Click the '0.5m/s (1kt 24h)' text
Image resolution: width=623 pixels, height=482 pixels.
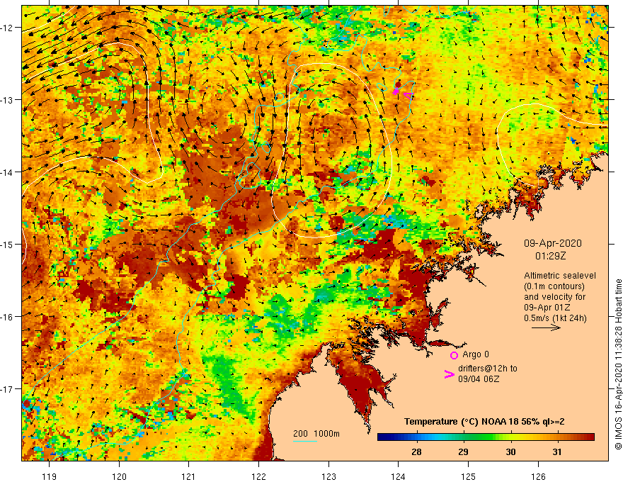coord(555,318)
